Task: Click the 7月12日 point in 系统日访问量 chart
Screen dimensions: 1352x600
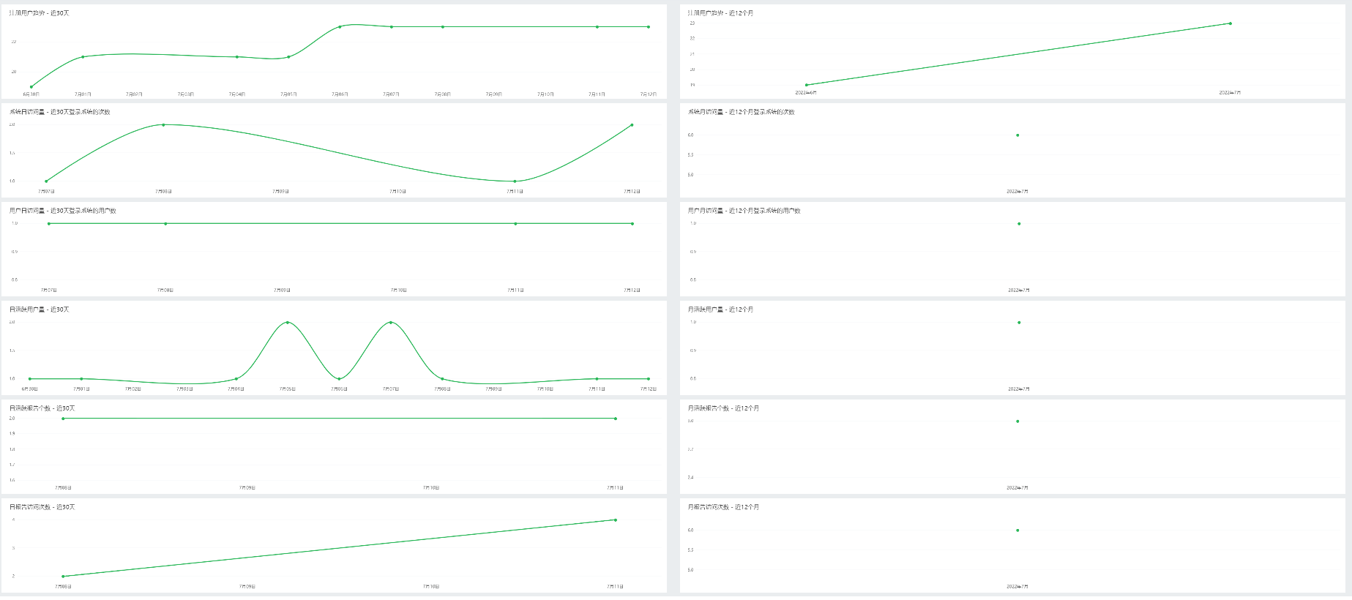Action: pos(632,125)
